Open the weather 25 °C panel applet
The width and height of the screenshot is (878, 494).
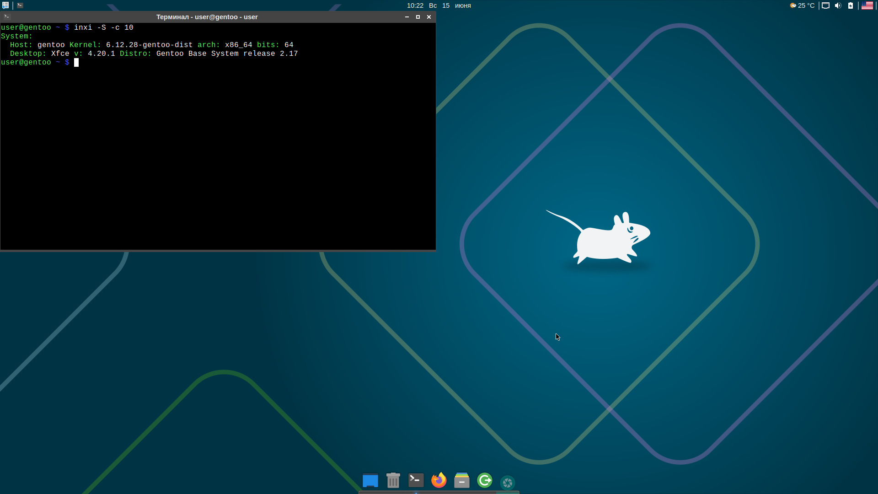pos(802,5)
